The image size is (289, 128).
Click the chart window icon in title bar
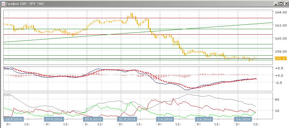[3, 3]
